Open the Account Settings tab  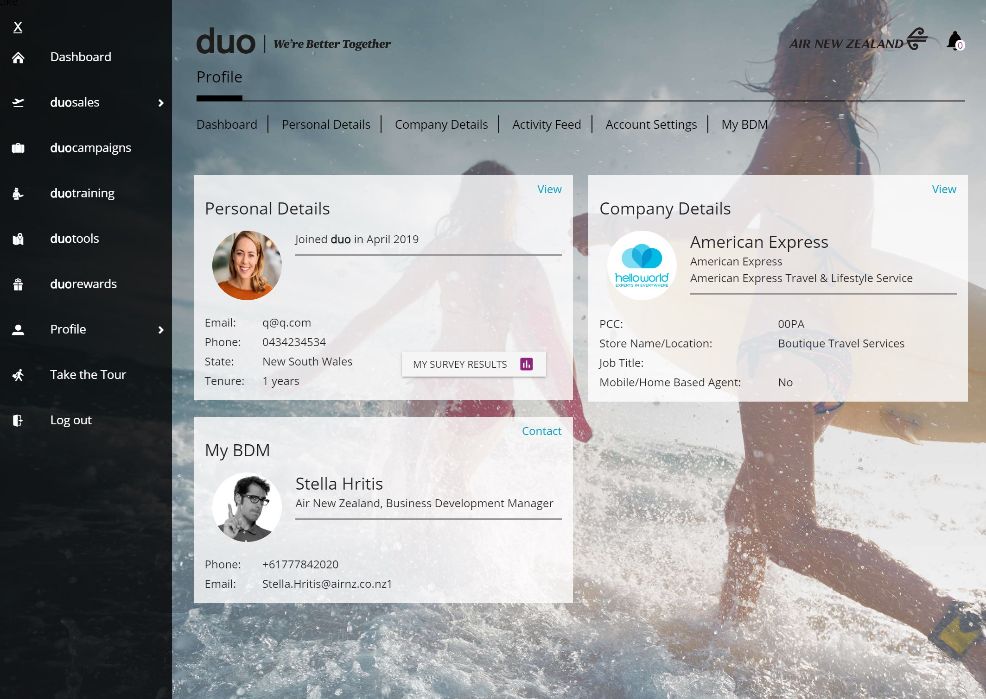(651, 124)
